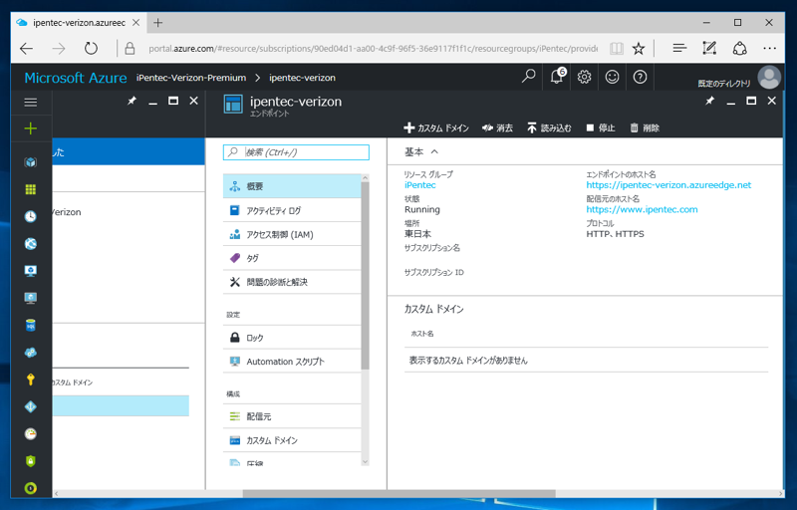Open App Services globe icon in sidebar

click(x=31, y=244)
